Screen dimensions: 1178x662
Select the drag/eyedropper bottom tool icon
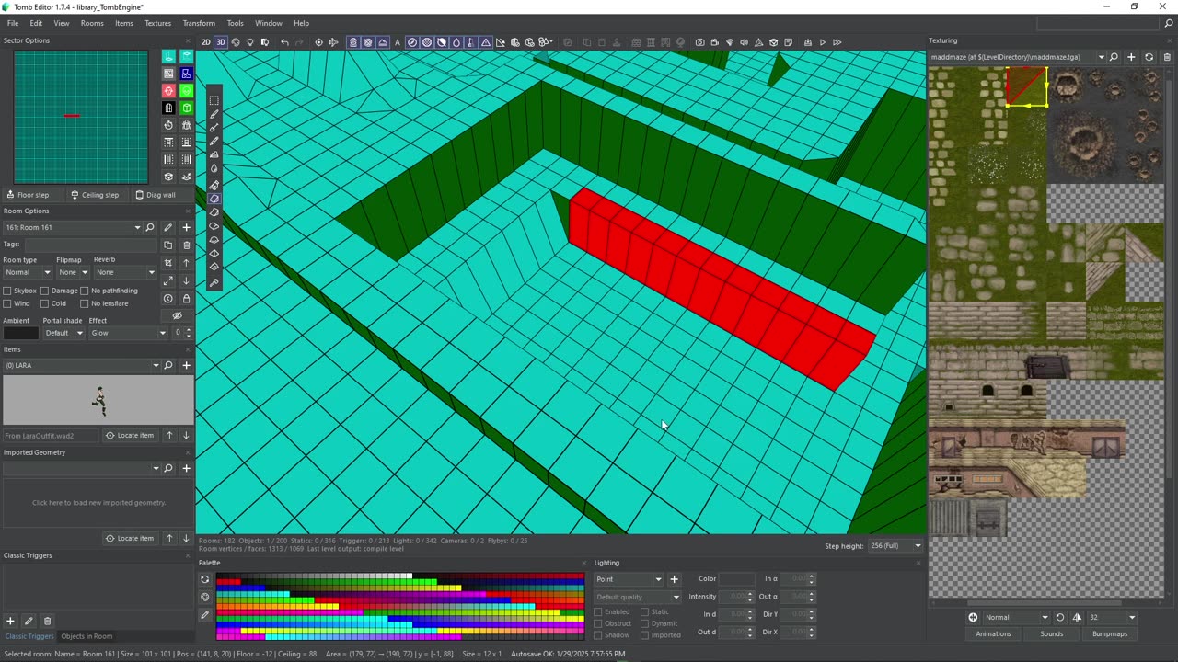tap(214, 282)
